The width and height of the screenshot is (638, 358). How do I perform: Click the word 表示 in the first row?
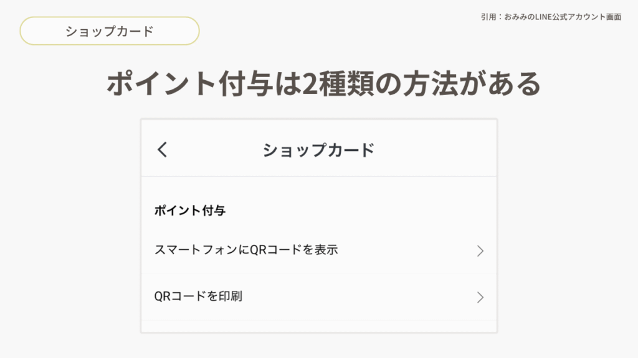328,250
